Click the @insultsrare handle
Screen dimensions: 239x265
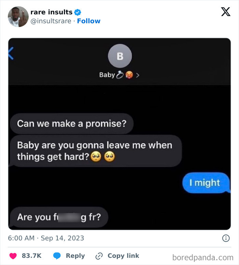tap(51, 21)
